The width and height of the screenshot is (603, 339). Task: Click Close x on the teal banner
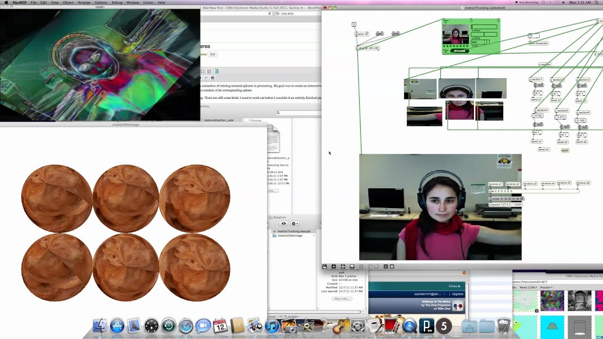click(454, 286)
